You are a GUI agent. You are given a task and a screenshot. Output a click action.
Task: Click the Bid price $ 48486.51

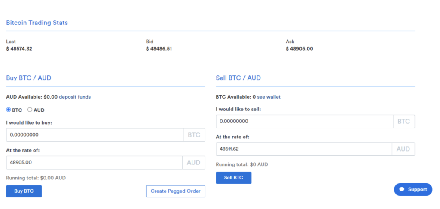(159, 49)
